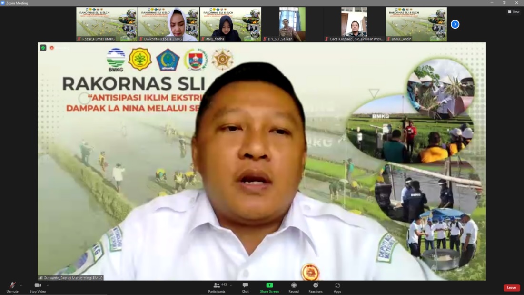Minimize the Zoom Meeting window
Image resolution: width=524 pixels, height=295 pixels.
click(492, 3)
